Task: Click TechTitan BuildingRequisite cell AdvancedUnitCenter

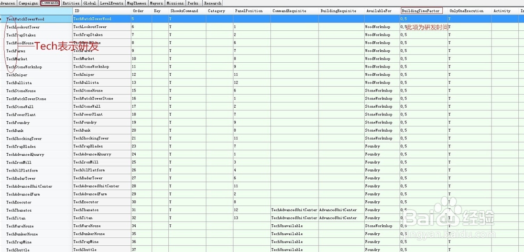Action: (x=342, y=218)
